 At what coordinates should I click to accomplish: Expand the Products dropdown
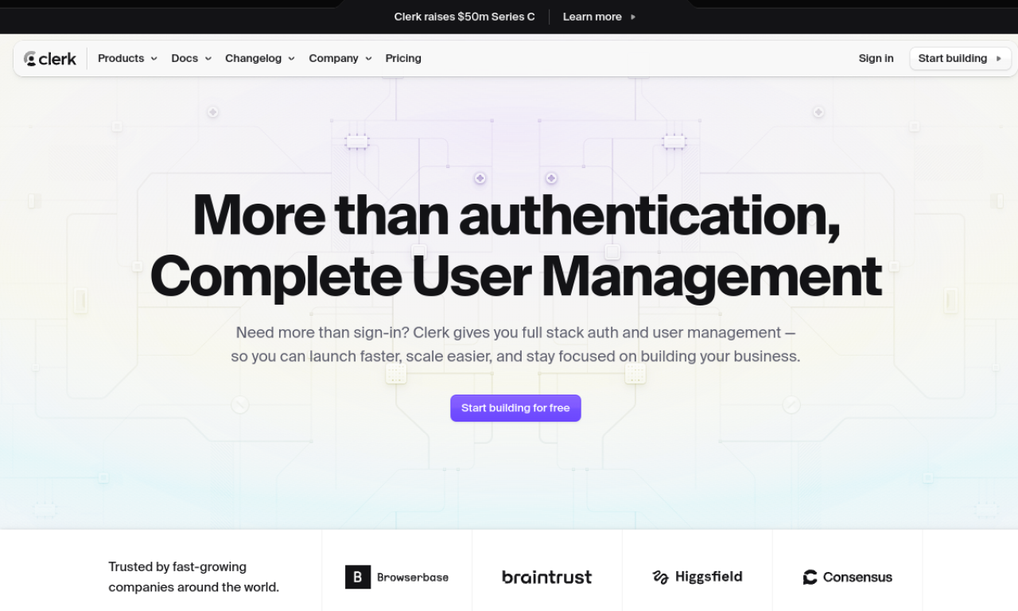click(x=126, y=58)
